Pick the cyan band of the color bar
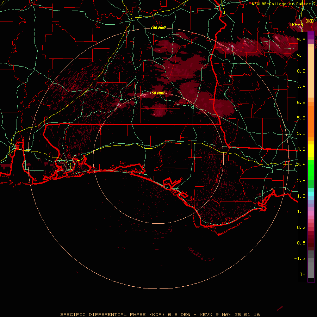Image resolution: width=317 pixels, height=317 pixels. tap(311, 194)
